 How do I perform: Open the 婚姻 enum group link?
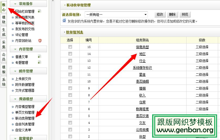coord(142,88)
